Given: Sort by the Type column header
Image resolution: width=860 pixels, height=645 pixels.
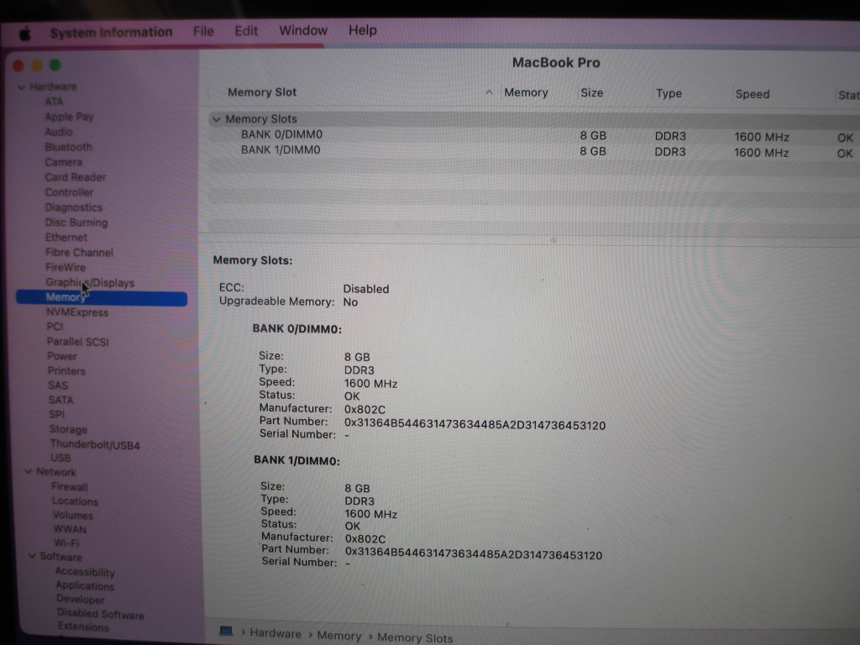Looking at the screenshot, I should (x=669, y=93).
